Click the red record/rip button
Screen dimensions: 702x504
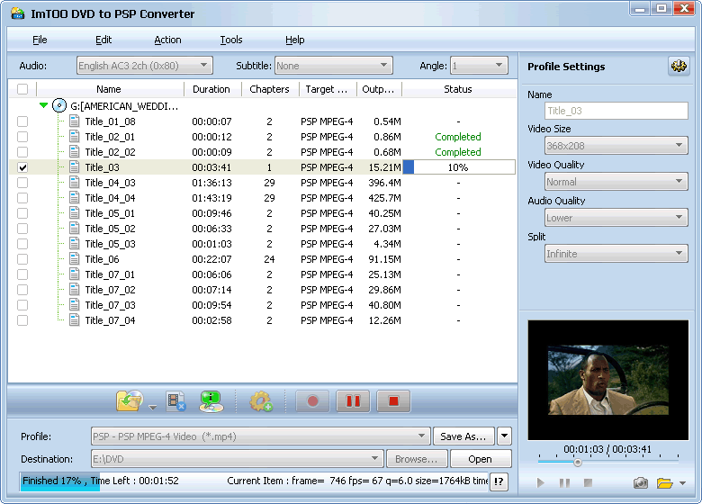click(312, 401)
